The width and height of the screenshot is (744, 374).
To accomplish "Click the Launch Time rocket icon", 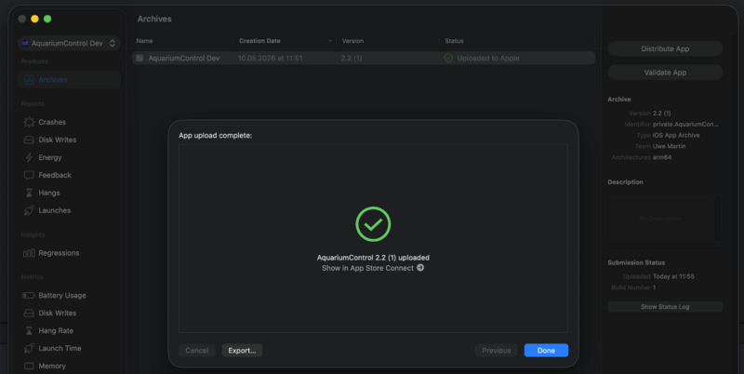I will coord(29,348).
